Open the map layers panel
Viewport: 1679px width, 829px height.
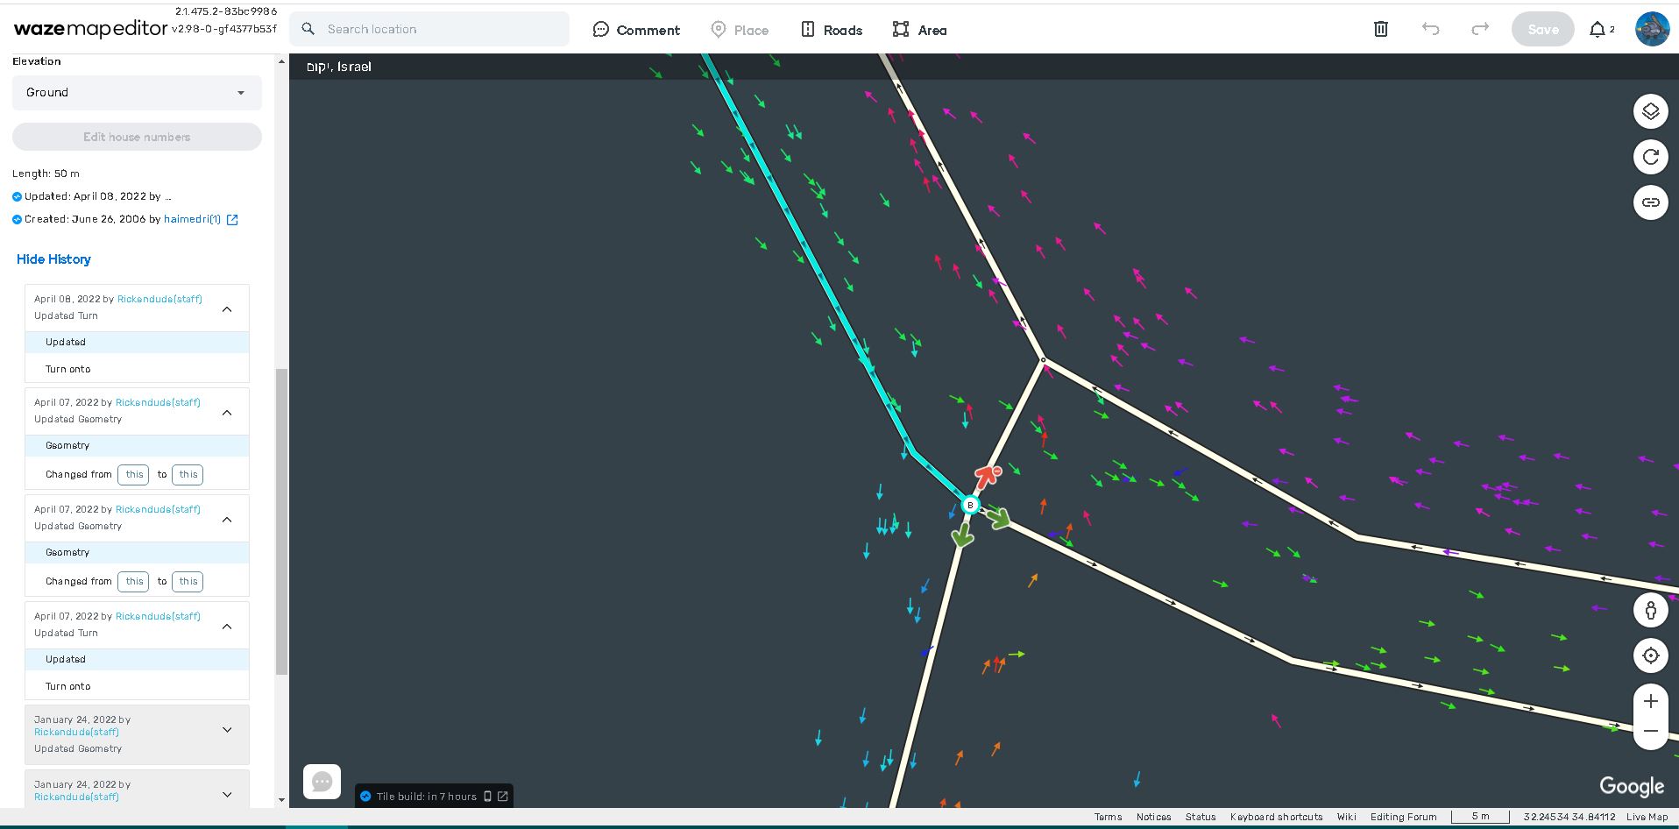[1650, 111]
